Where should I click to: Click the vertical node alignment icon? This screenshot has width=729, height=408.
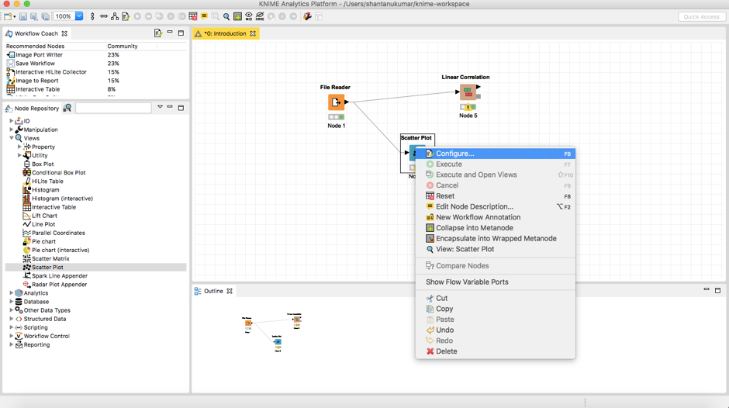[92, 16]
